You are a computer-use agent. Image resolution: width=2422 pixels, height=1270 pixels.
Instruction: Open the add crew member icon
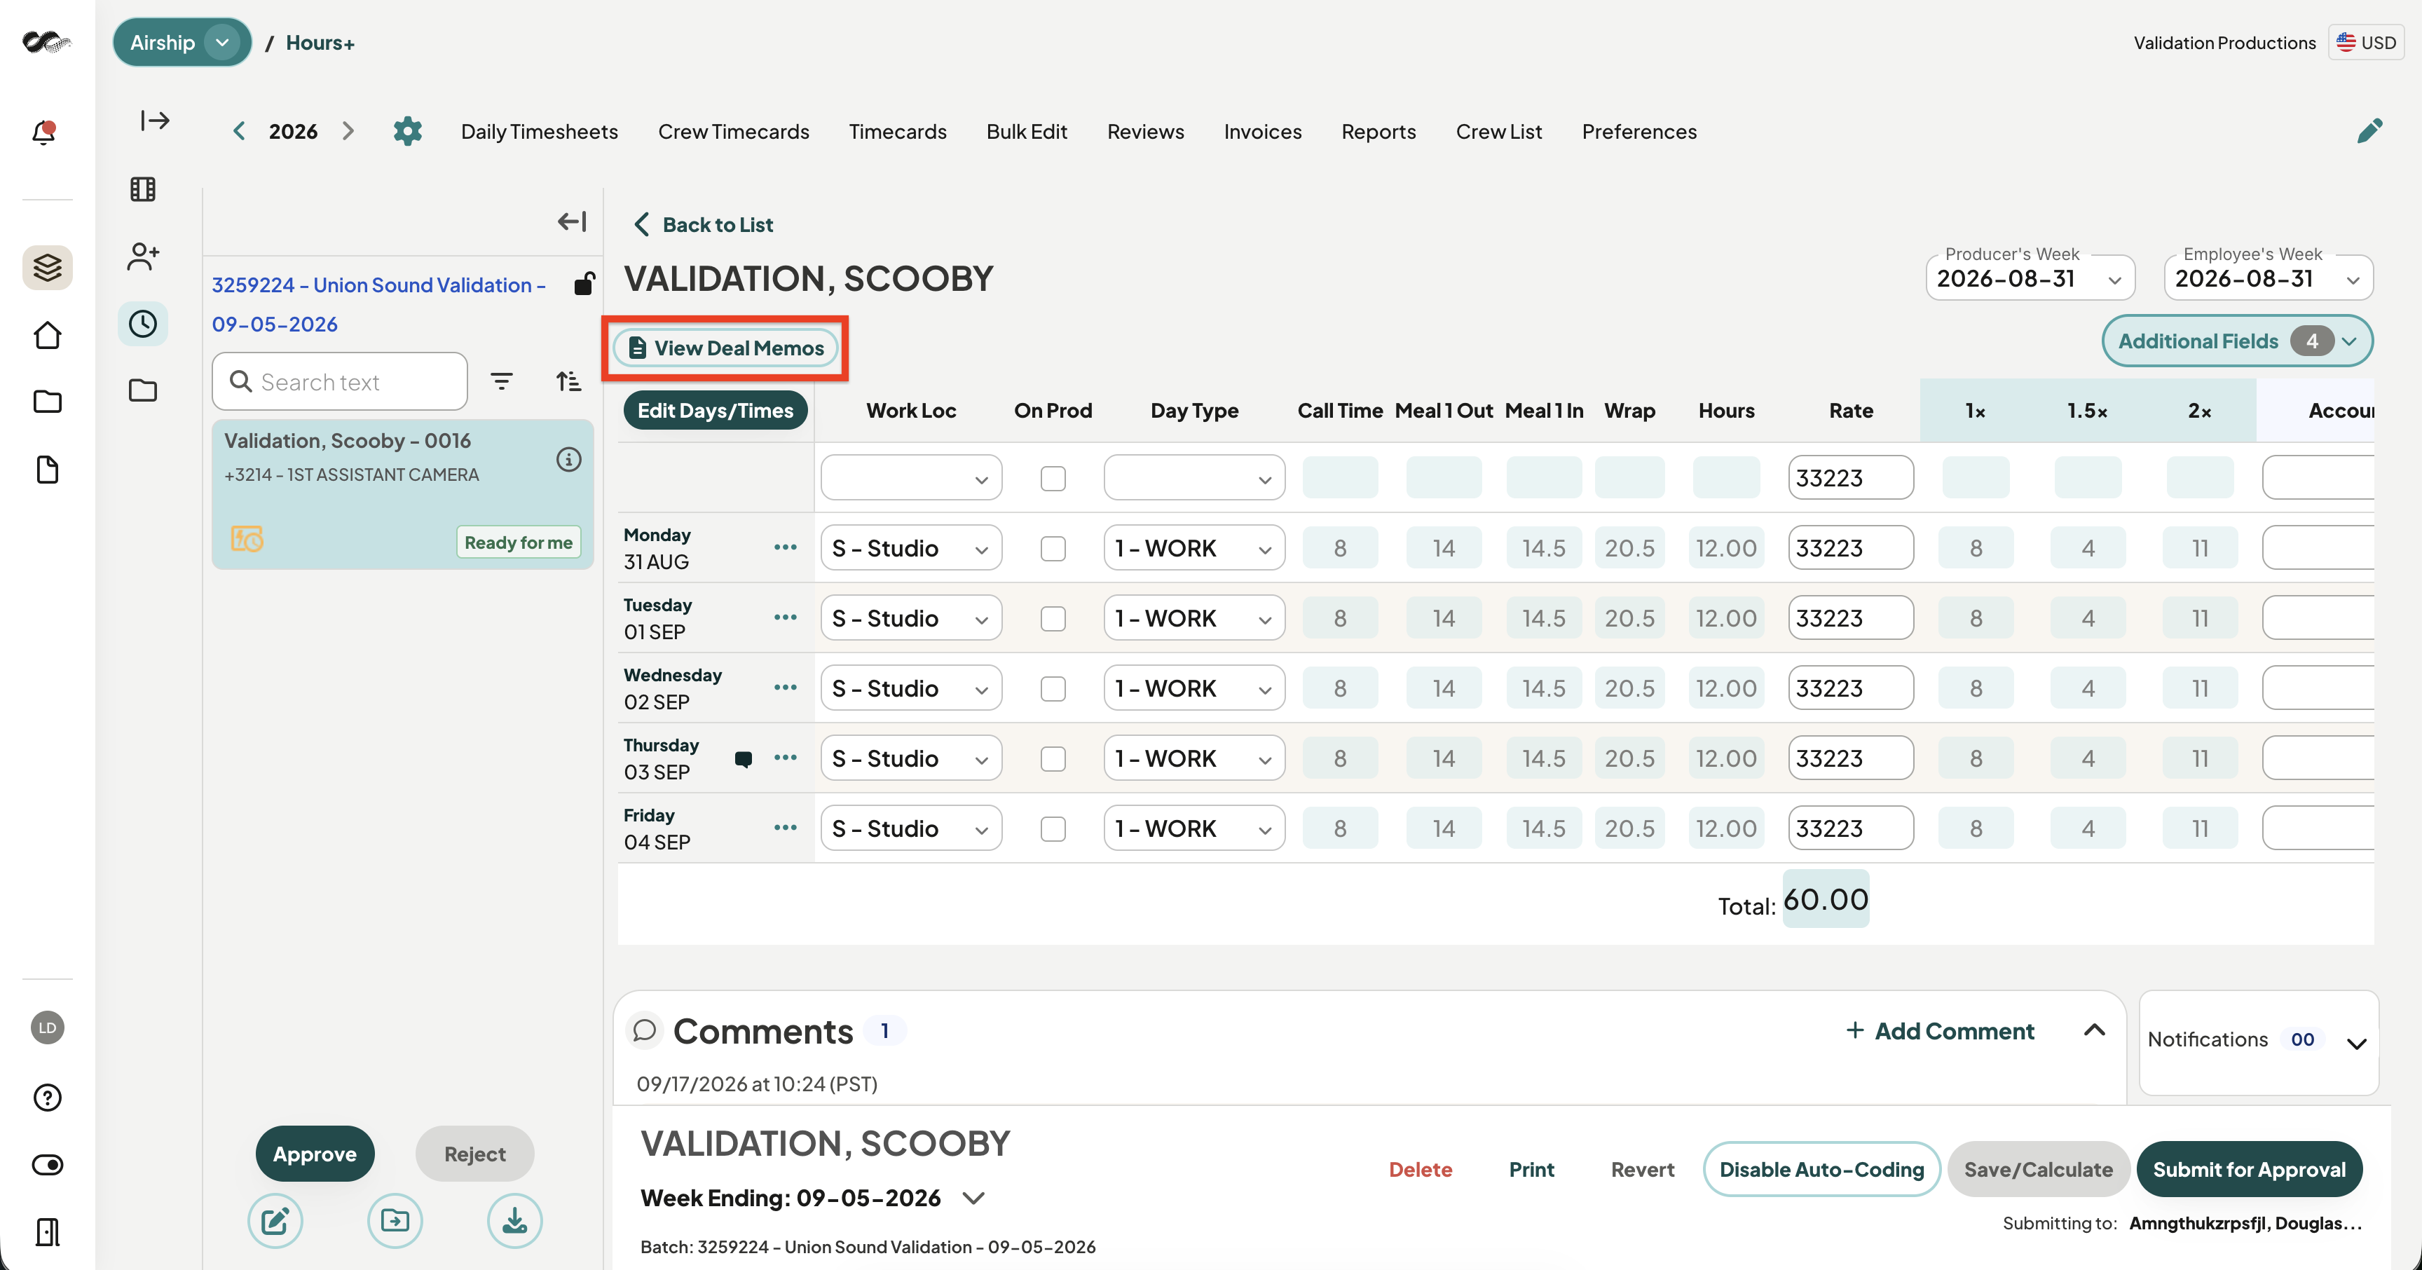point(143,257)
